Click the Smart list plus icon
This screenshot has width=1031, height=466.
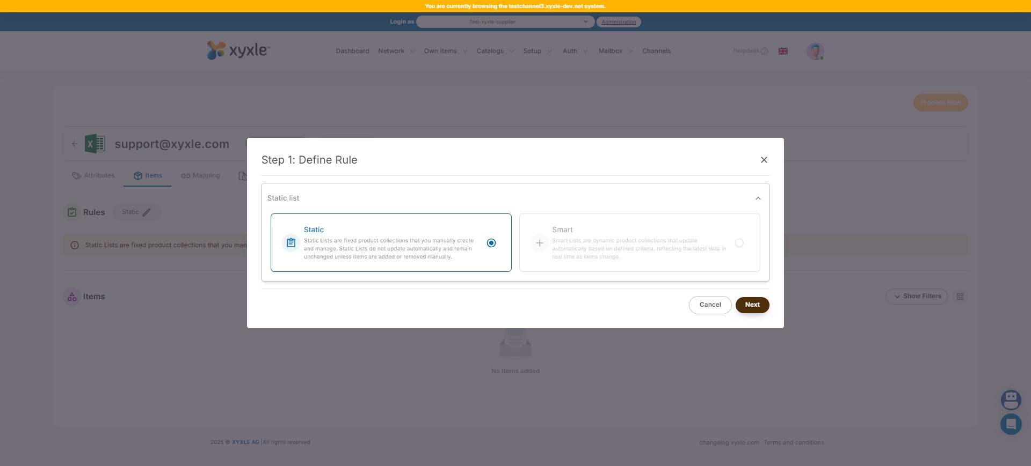[x=539, y=243]
